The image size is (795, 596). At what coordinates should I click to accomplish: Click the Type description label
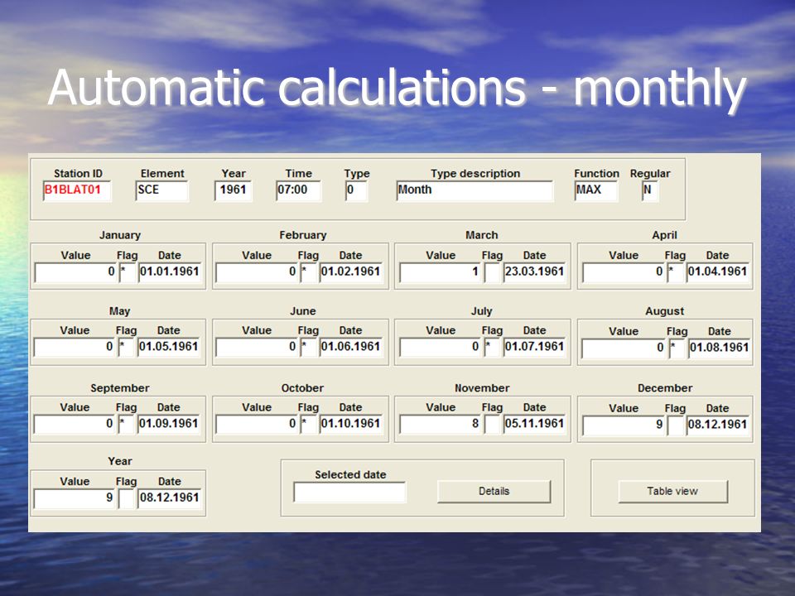coord(475,173)
